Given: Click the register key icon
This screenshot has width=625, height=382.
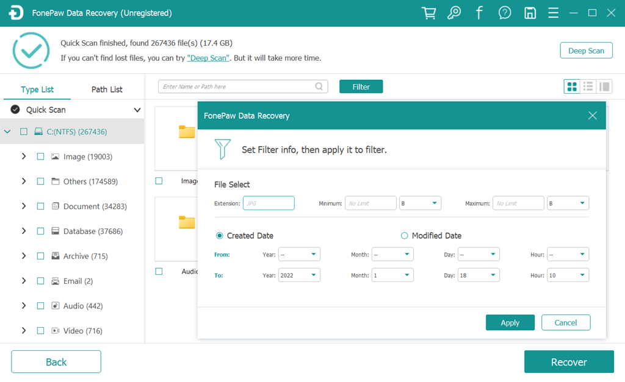Looking at the screenshot, I should (x=454, y=13).
